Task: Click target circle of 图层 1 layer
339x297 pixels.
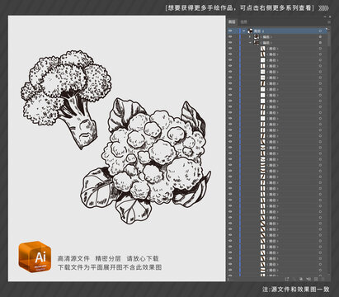Action: (320, 31)
